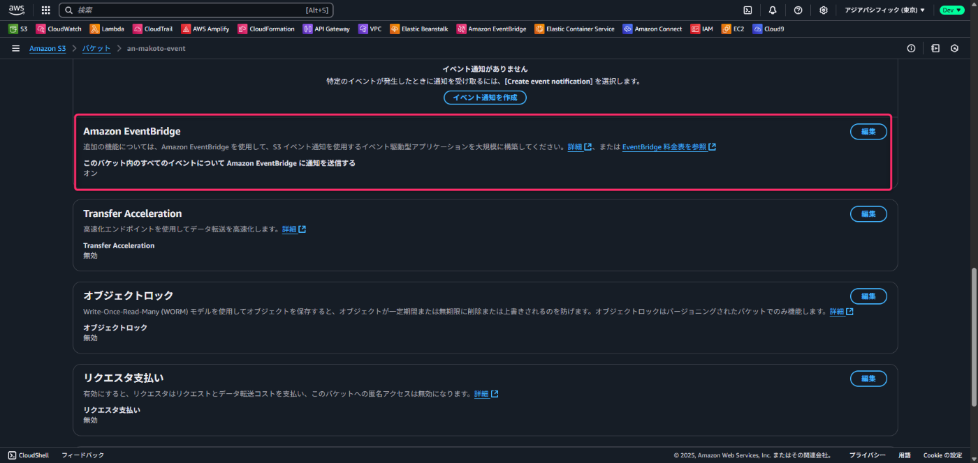Open Amazon EventBridge favorite shortcut

point(492,29)
